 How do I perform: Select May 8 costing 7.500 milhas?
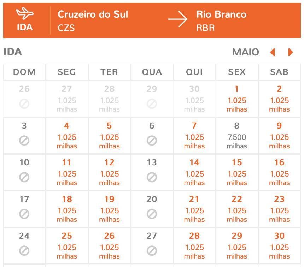point(237,136)
